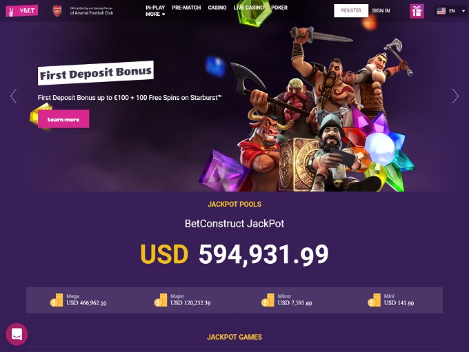Click the BetConstruct JackPot amount
This screenshot has width=469, height=352.
click(x=234, y=254)
